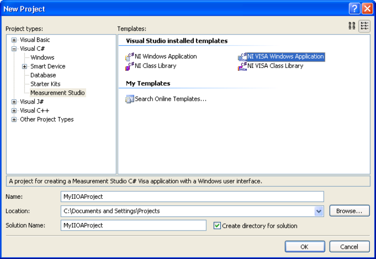Open the dialog Help question mark button
The width and height of the screenshot is (376, 259).
click(354, 9)
